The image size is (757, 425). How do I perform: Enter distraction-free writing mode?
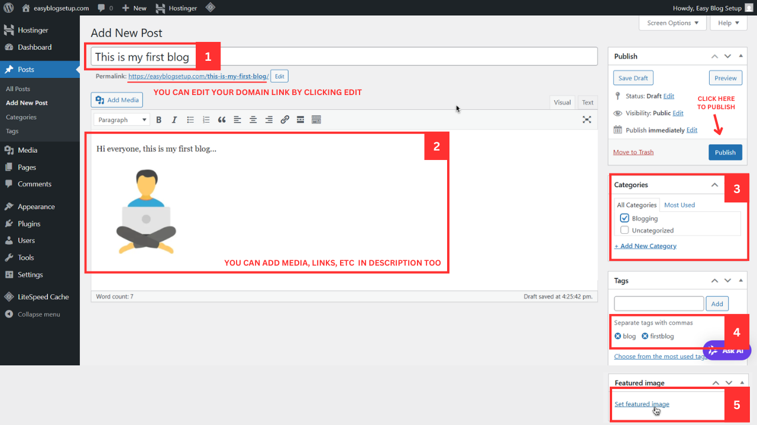pos(587,120)
